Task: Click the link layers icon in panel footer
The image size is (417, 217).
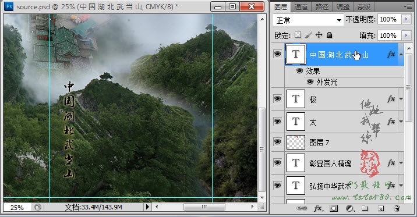Action: pyautogui.click(x=302, y=208)
